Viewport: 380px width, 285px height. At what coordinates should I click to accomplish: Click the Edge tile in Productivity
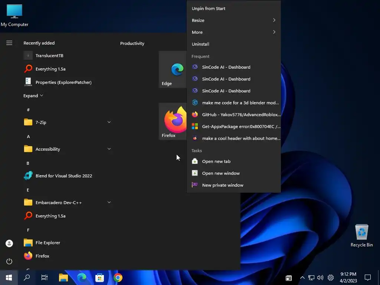pyautogui.click(x=173, y=69)
